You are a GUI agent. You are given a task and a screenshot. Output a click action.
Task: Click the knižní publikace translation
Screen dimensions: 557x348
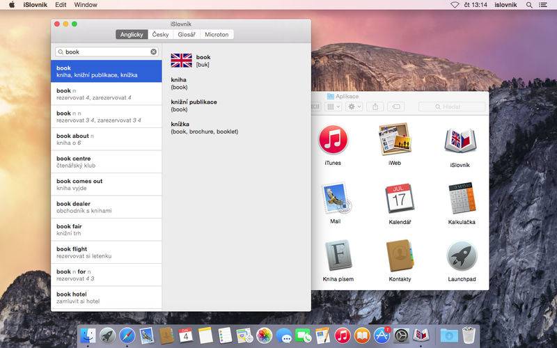pyautogui.click(x=194, y=102)
